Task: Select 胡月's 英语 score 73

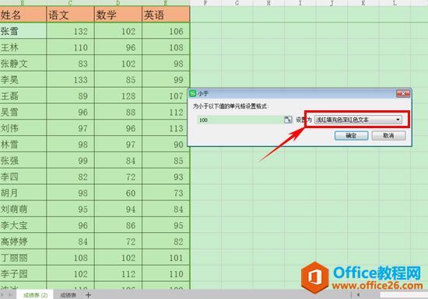Action: [x=166, y=193]
